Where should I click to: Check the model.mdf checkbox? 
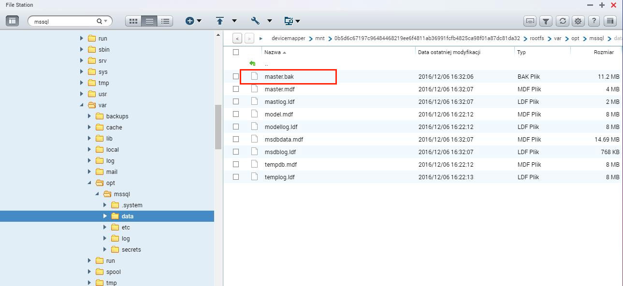pos(236,114)
